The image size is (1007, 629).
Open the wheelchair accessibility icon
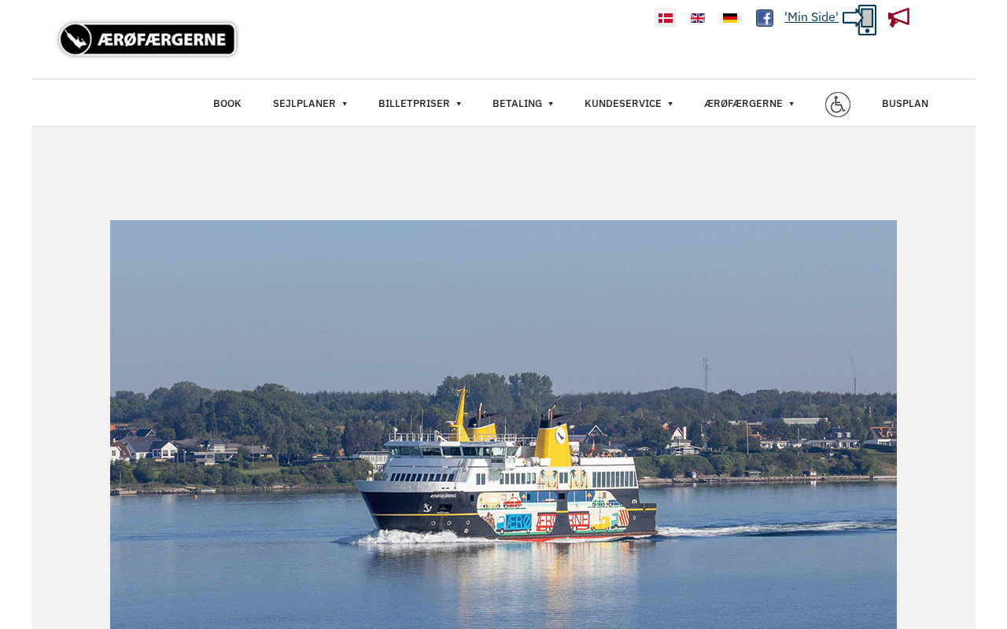point(838,105)
